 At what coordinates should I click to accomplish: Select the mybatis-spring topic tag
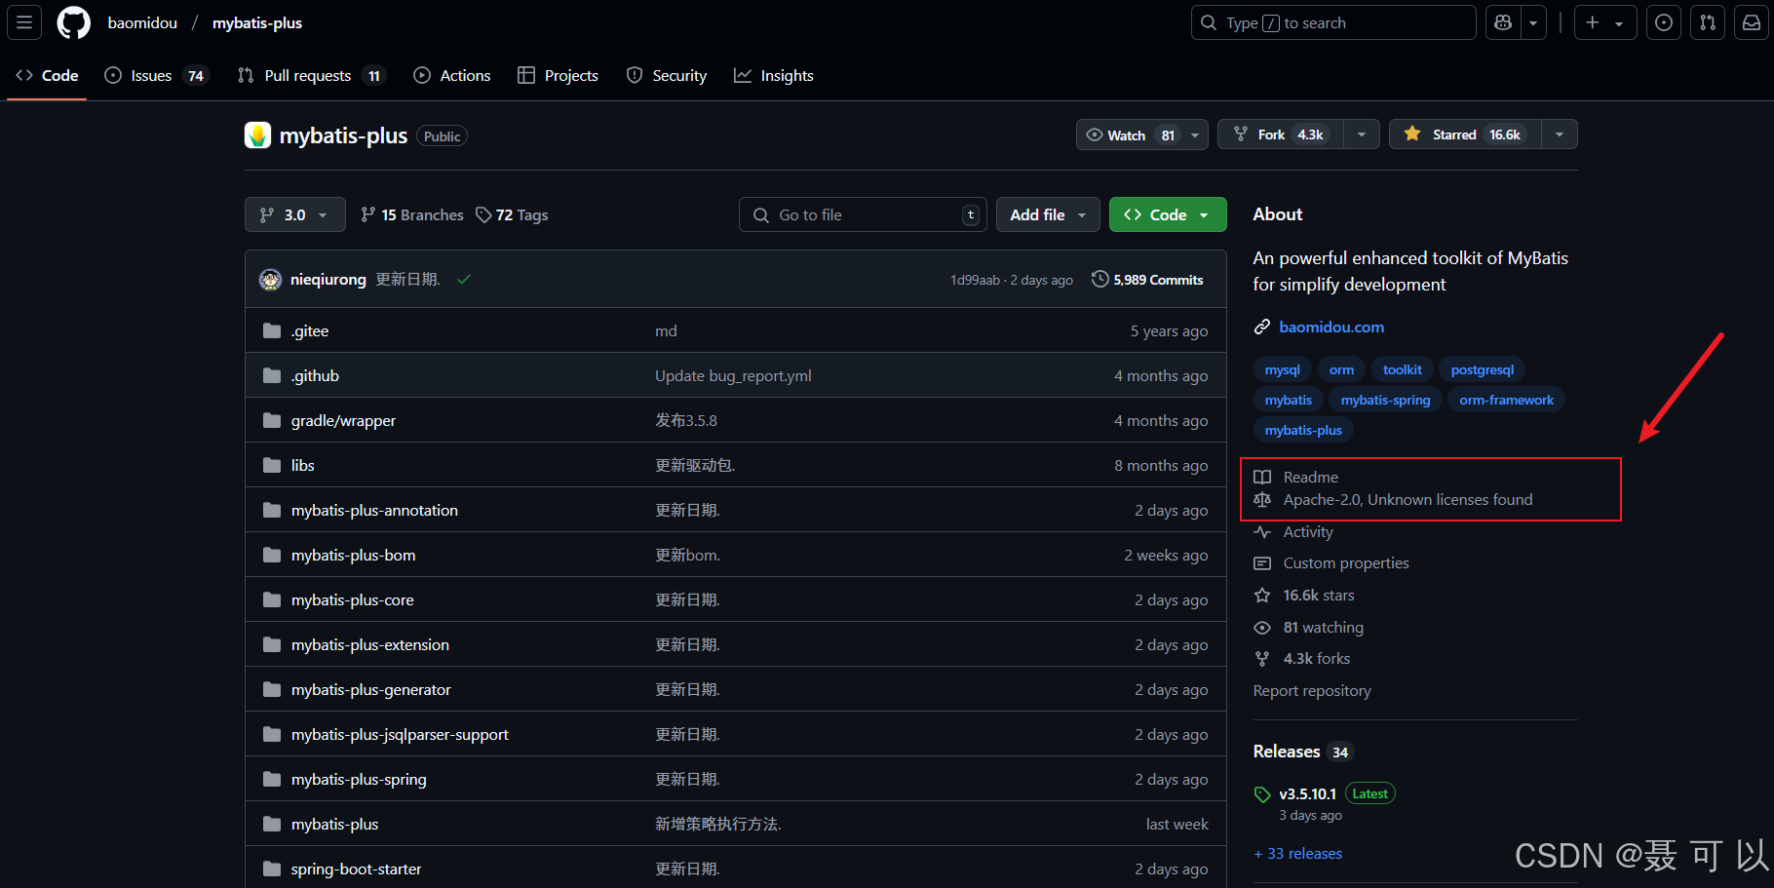(x=1385, y=400)
